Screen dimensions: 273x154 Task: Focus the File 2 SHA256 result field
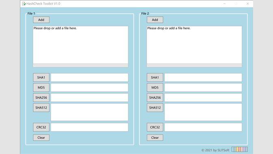click(x=203, y=98)
